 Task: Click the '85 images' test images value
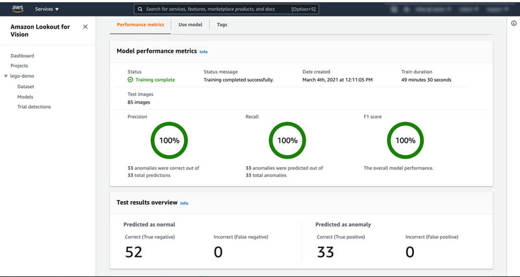[138, 102]
